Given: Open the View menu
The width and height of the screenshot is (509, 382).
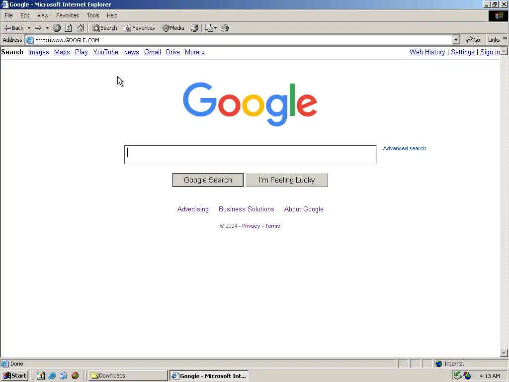Looking at the screenshot, I should [x=43, y=15].
